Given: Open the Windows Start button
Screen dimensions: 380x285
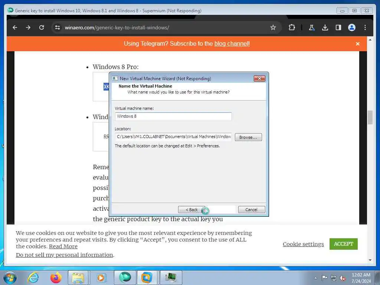Looking at the screenshot, I should (10, 278).
